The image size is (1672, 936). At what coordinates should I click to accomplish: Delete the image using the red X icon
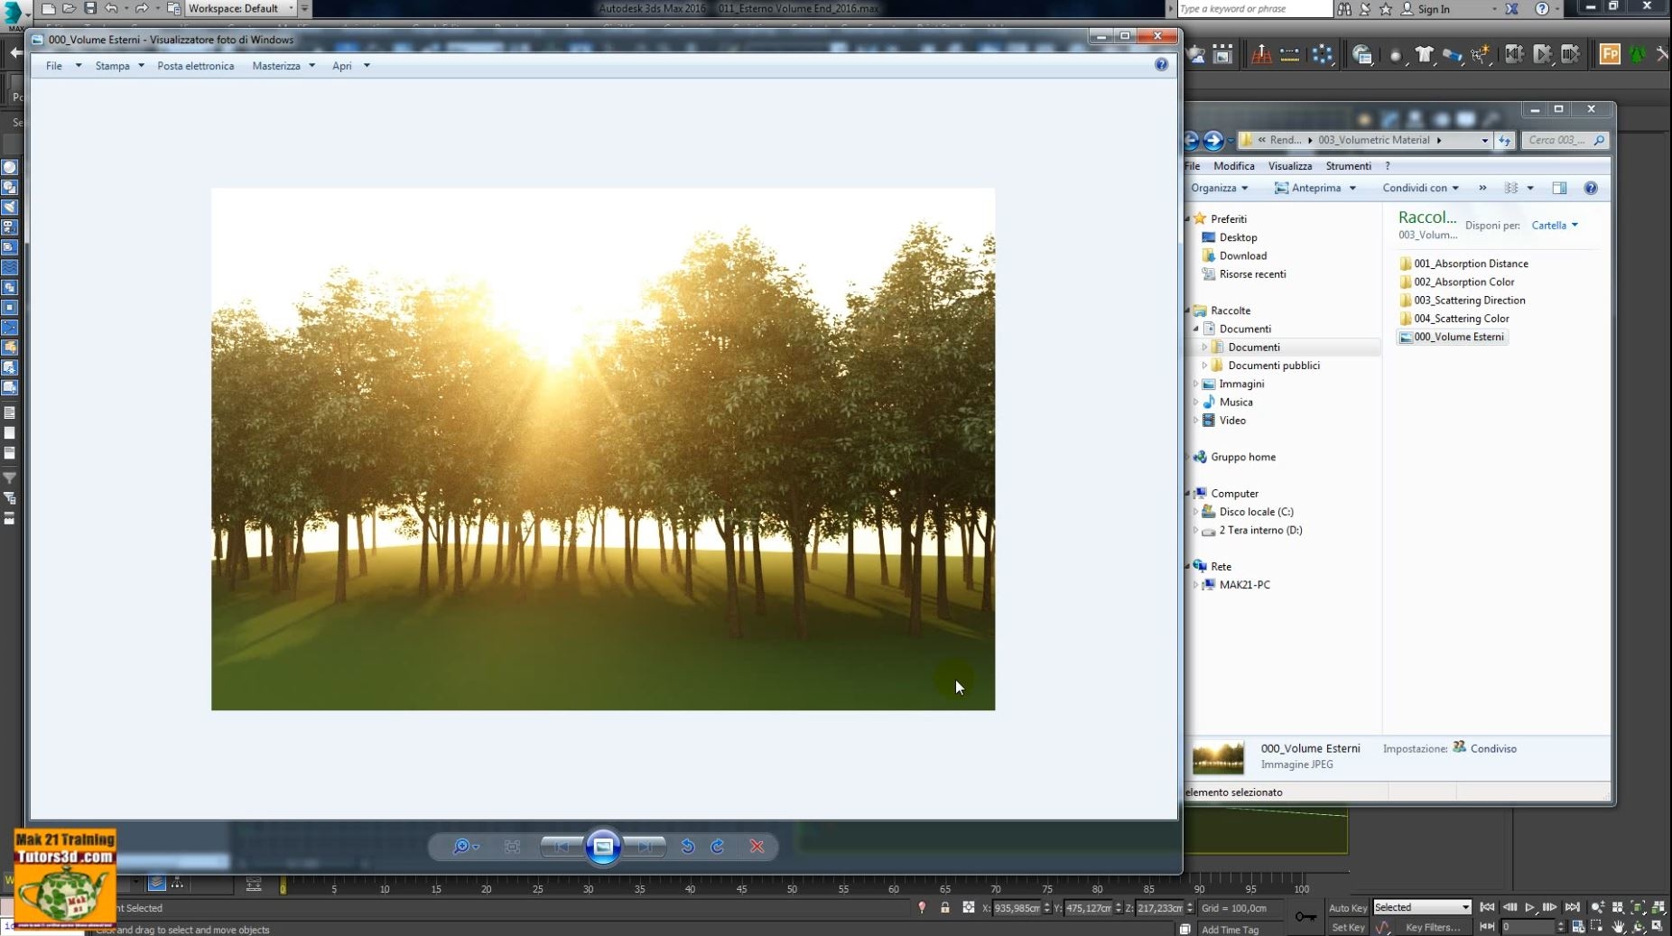click(x=757, y=847)
